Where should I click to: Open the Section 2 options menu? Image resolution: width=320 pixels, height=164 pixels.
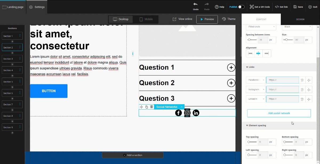[x=20, y=47]
